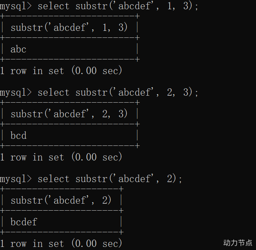Click the select substr('abcdef', 2, 3) command
Viewport: 256px width, 250px height.
[x=118, y=93]
